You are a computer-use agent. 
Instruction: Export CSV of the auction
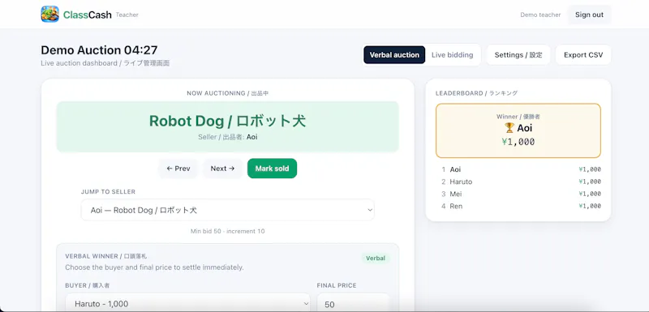pyautogui.click(x=583, y=55)
